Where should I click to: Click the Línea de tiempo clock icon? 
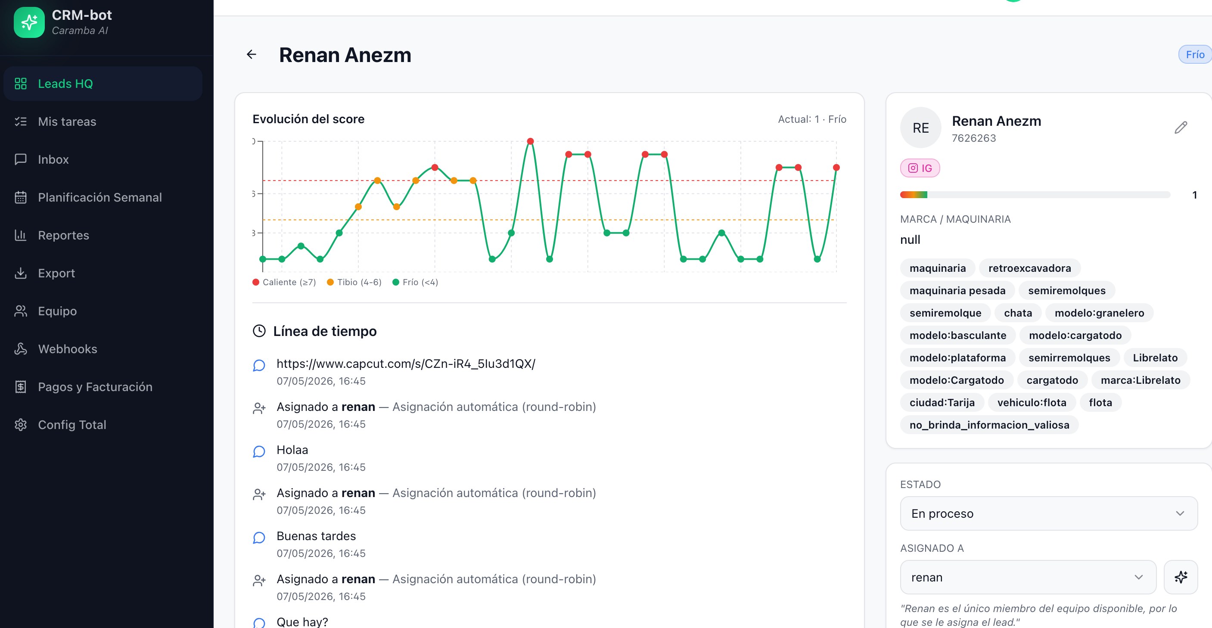pyautogui.click(x=259, y=331)
